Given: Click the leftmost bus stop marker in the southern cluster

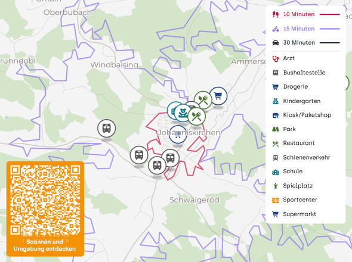Looking at the screenshot, I should click(139, 155).
